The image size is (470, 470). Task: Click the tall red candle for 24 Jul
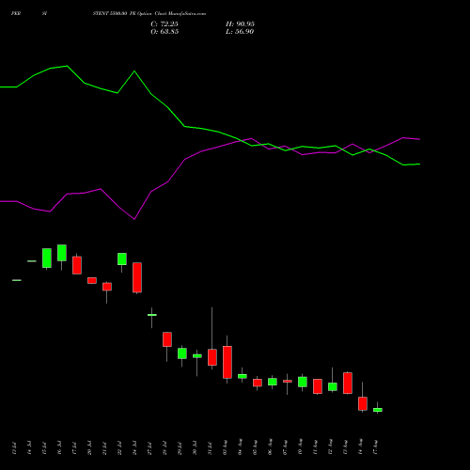click(137, 277)
